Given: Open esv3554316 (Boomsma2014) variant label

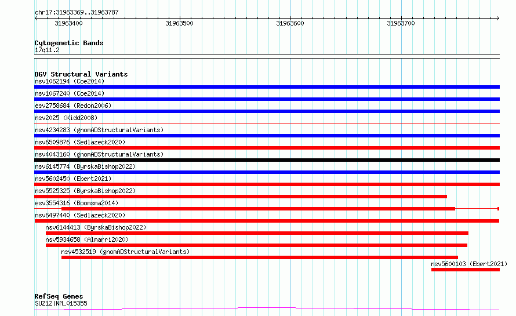Looking at the screenshot, I should 77,203.
